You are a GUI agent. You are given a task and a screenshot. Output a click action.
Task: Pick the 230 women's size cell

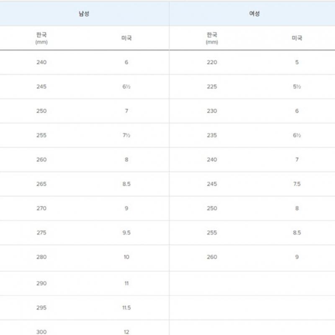tap(212, 111)
